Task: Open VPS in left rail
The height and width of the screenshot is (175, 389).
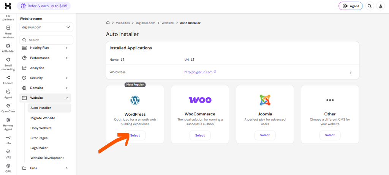Action: (x=8, y=154)
